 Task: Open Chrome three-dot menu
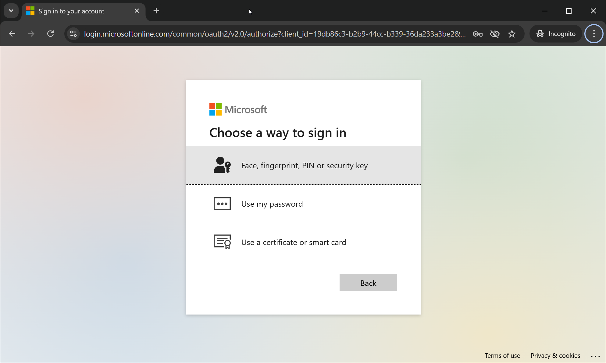[x=594, y=34]
